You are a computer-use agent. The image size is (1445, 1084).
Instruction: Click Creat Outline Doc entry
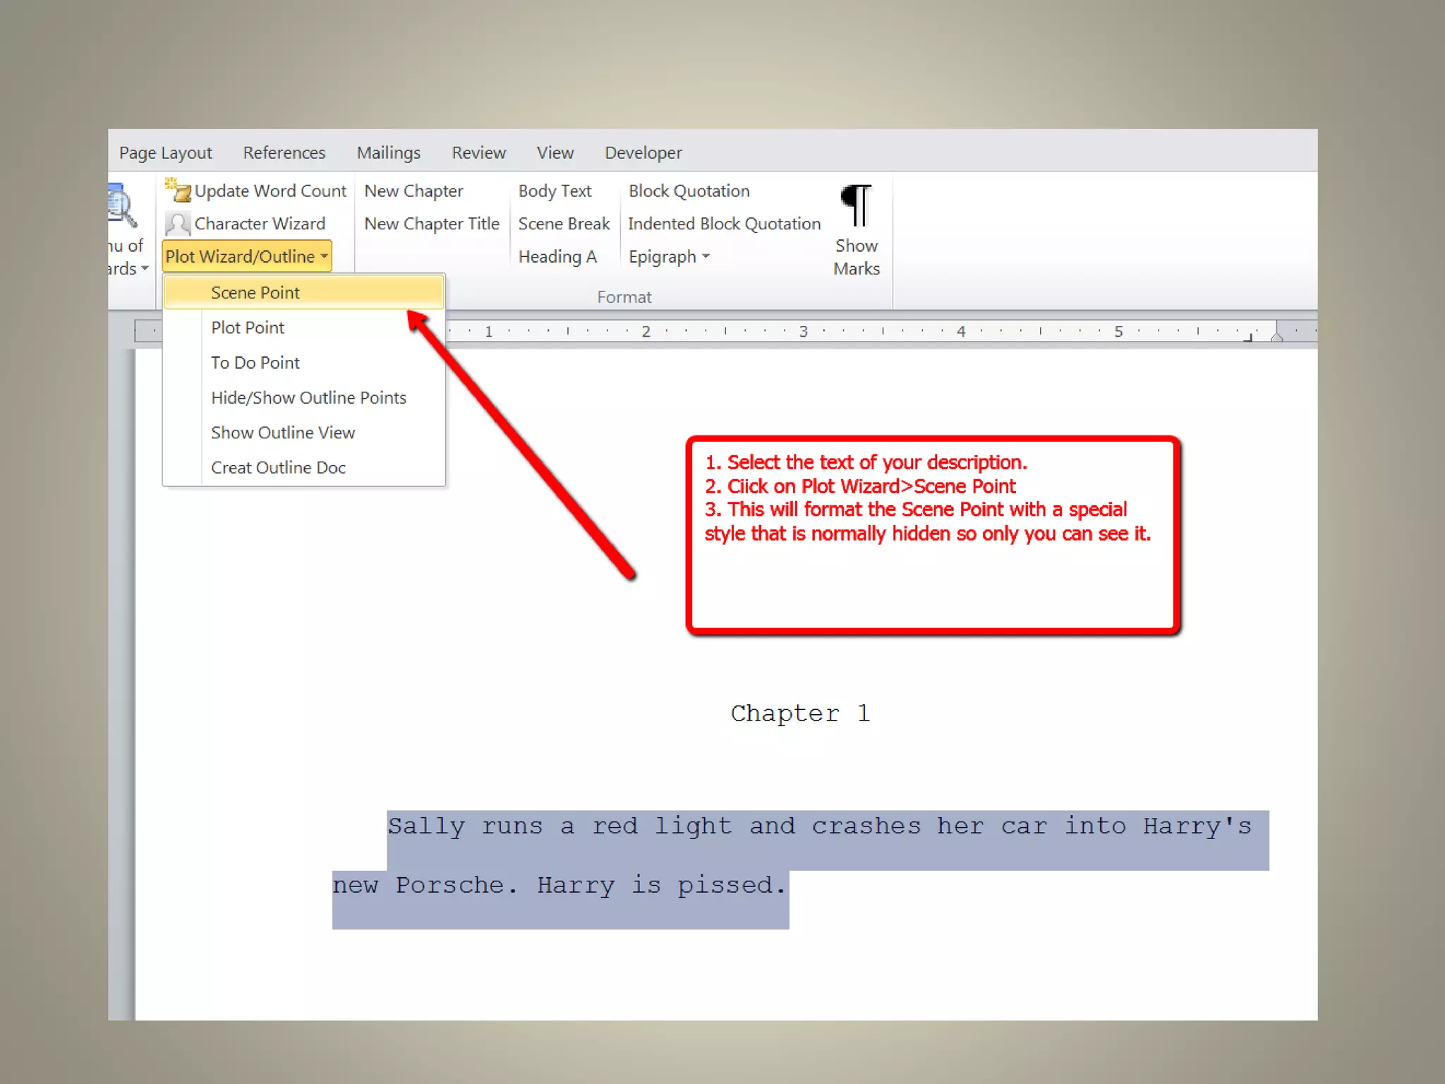[278, 468]
